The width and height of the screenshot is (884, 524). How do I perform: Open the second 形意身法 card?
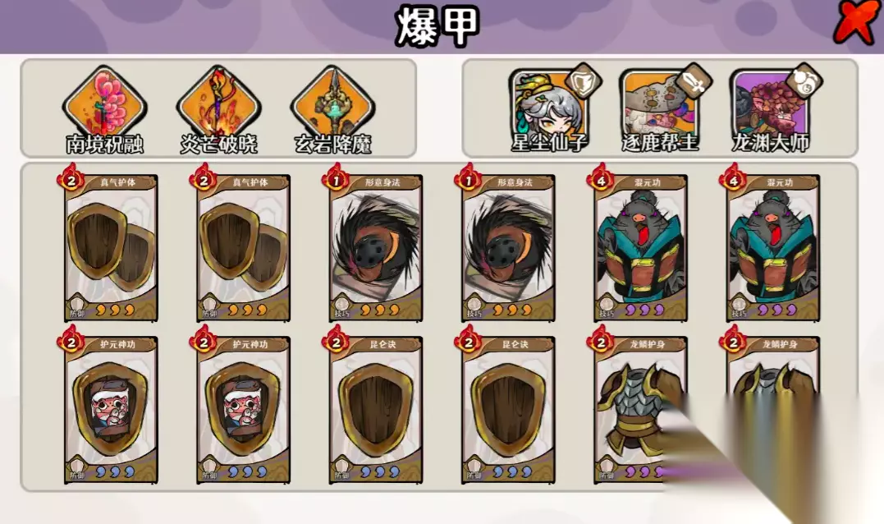pos(508,248)
